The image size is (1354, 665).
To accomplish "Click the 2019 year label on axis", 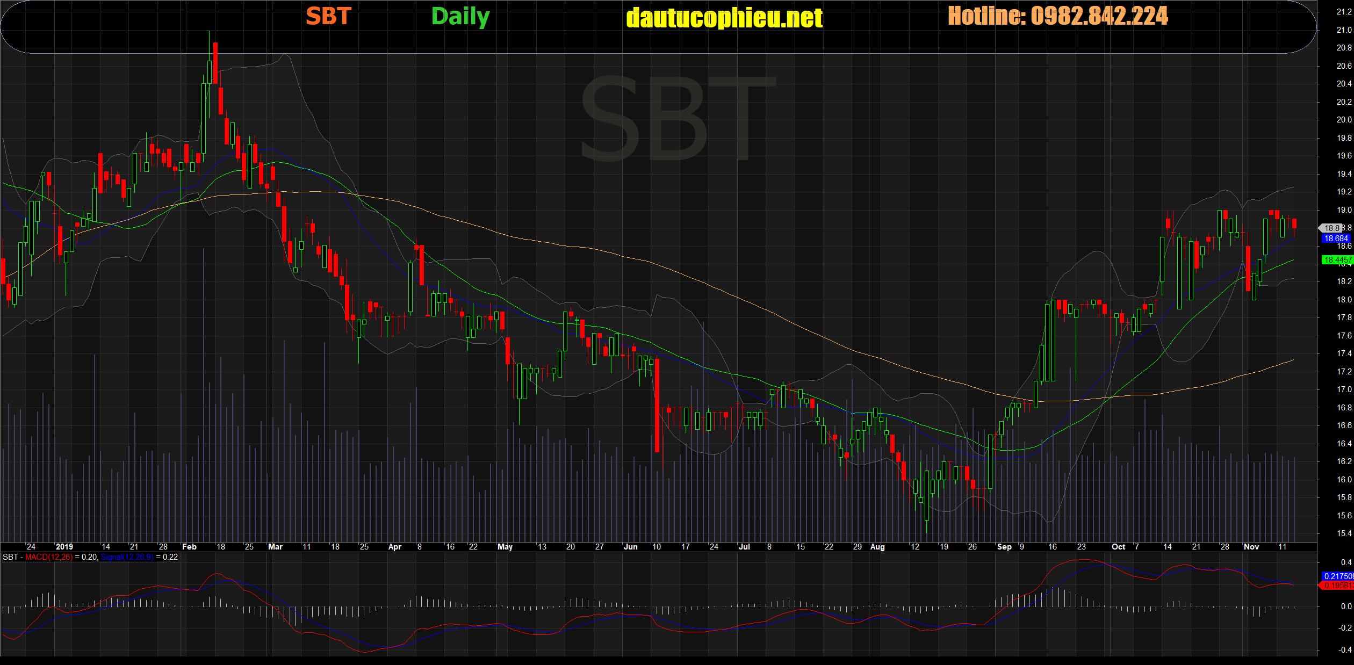I will (x=64, y=547).
